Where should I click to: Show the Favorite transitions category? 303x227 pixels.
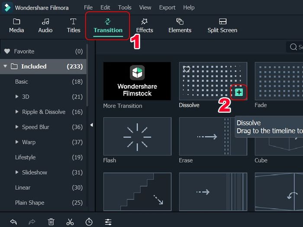point(43,51)
